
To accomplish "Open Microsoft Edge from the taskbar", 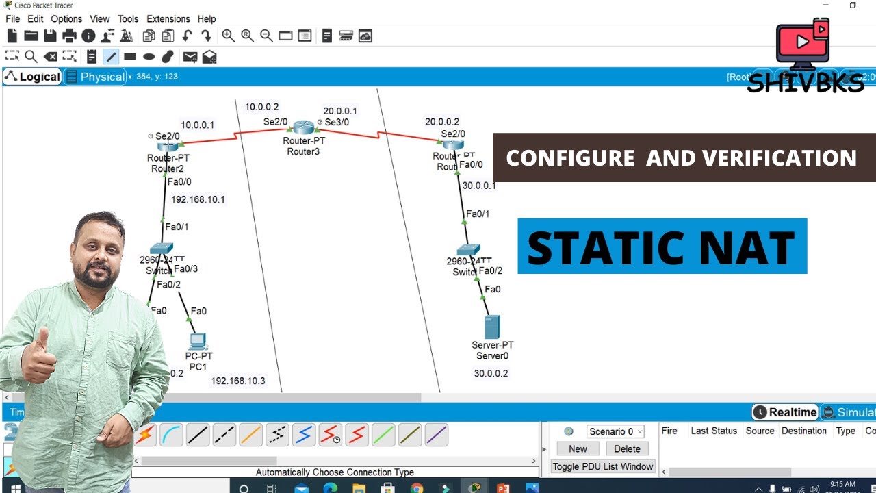I will [x=330, y=488].
